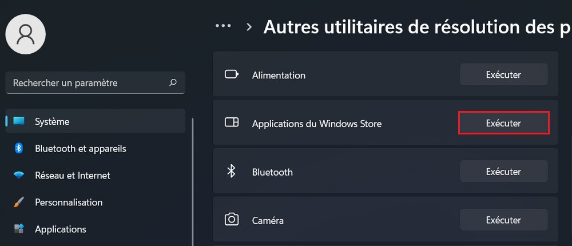Click the Caméra icon
This screenshot has width=572, height=246.
point(232,220)
